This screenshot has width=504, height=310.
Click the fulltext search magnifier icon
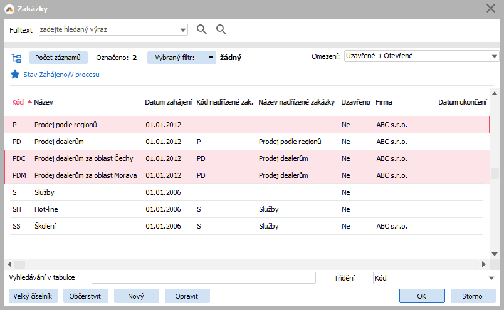pyautogui.click(x=201, y=29)
